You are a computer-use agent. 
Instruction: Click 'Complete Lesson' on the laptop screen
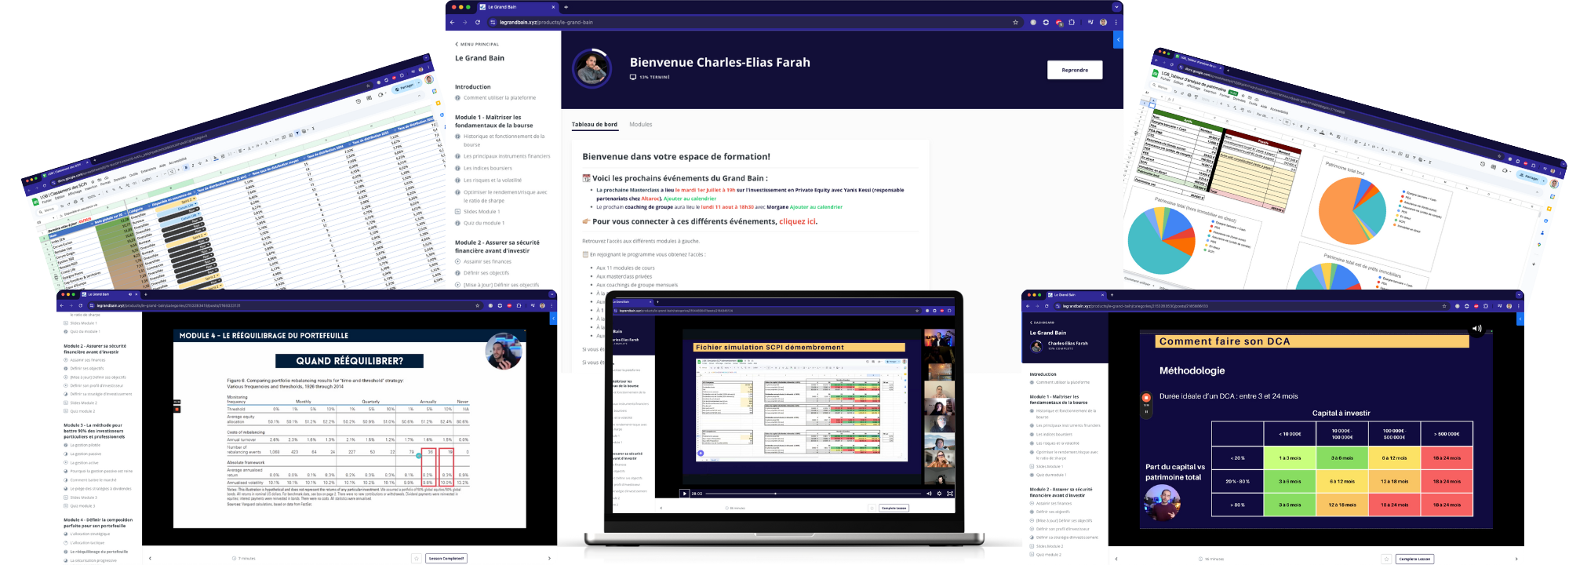[894, 508]
